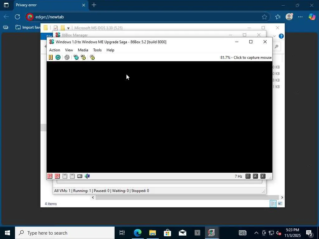Screen dimensions: 319x239
Task: Click the black emulator display to capture mouse
Action: point(159,117)
